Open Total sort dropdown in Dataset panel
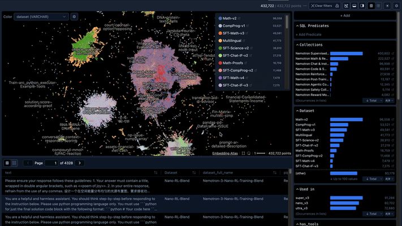402x226 pixels. (x=373, y=179)
